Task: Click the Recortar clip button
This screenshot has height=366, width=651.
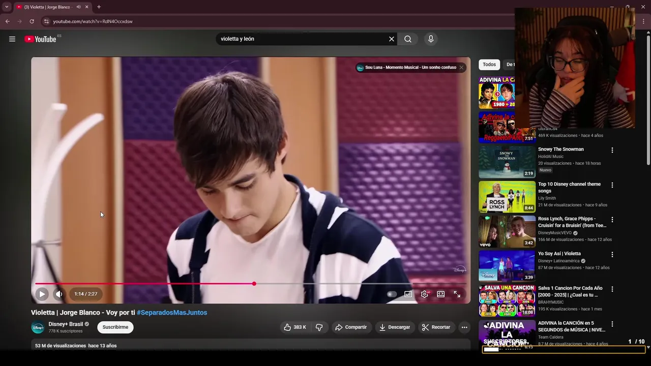Action: point(436,327)
